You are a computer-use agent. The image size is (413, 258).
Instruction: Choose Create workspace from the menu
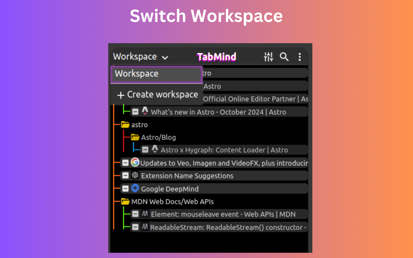[156, 94]
